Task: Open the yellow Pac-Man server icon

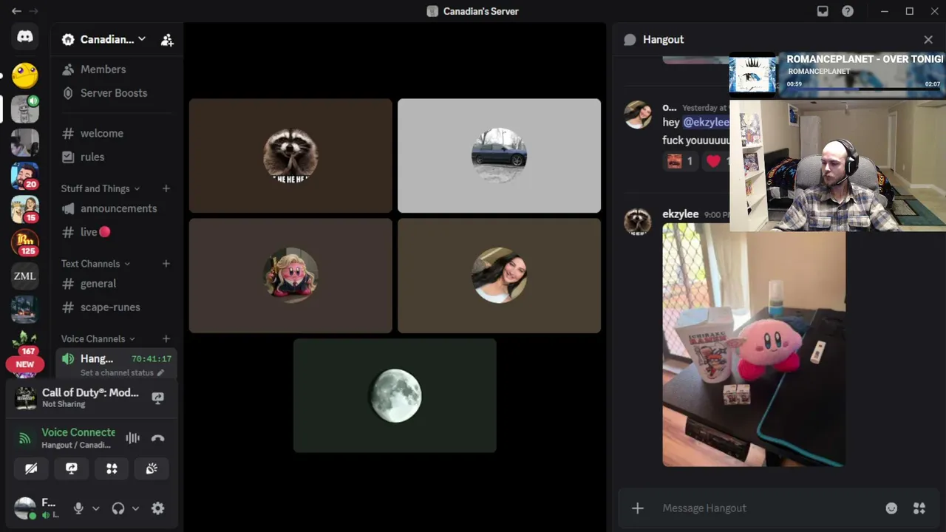Action: [24, 75]
